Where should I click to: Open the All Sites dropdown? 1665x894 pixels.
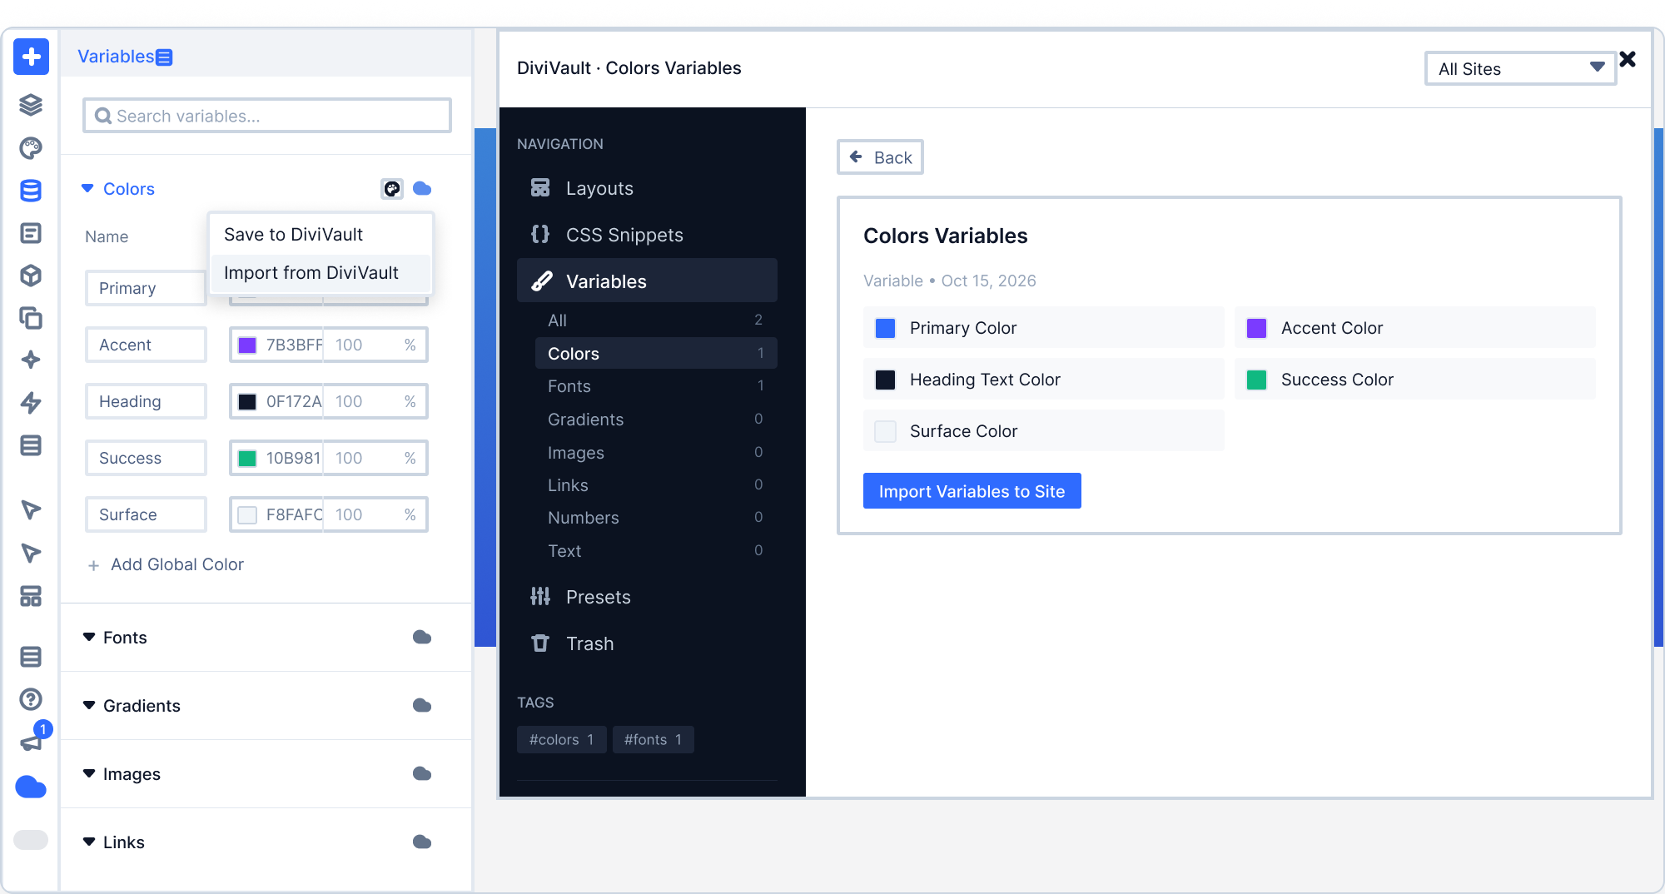[x=1520, y=69]
